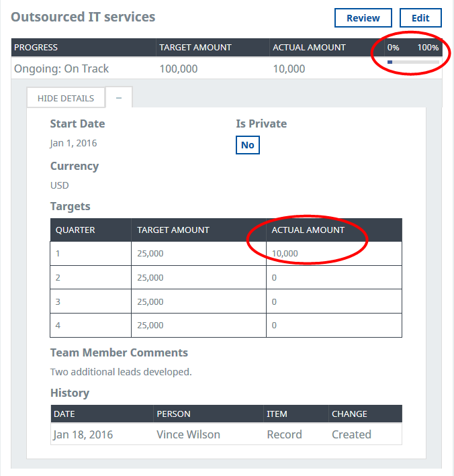Toggle the Is Private 'No' indicator
Screen dimensions: 454x476
tap(247, 145)
